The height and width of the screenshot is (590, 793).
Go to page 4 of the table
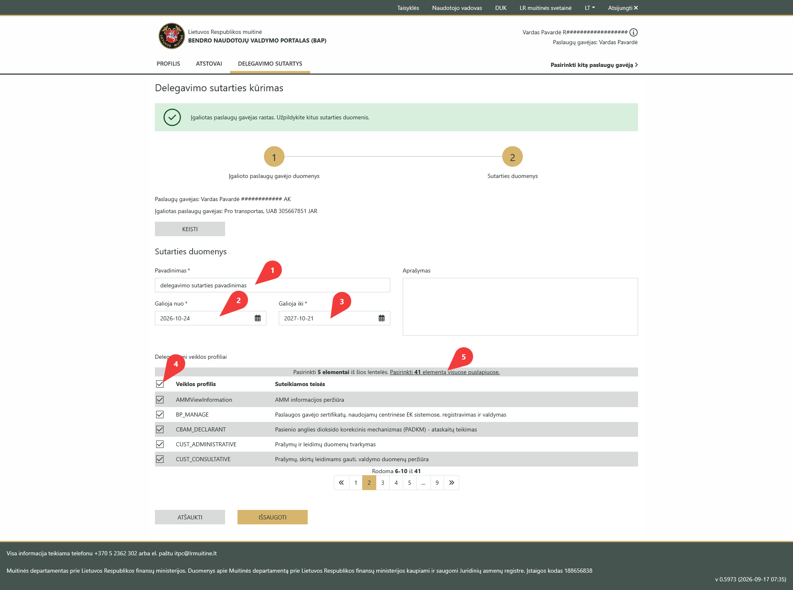click(396, 483)
